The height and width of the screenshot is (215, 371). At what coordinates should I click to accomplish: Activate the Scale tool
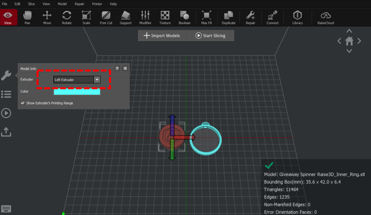(x=86, y=17)
